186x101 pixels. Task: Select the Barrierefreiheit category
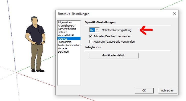pyautogui.click(x=67, y=29)
